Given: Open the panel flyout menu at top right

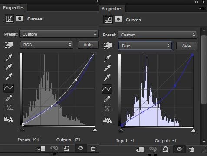Looking at the screenshot, I should pyautogui.click(x=203, y=9).
